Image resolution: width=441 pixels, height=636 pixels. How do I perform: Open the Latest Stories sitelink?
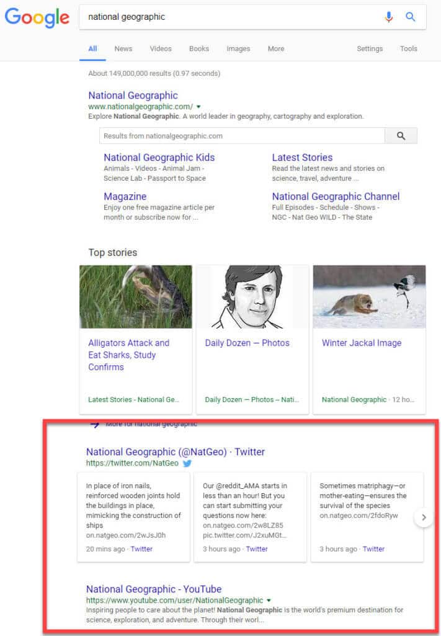pyautogui.click(x=302, y=157)
